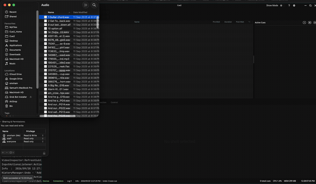The height and width of the screenshot is (184, 316).
Task: Change smxham (Me) privilege dropdown
Action: (x=33, y=135)
